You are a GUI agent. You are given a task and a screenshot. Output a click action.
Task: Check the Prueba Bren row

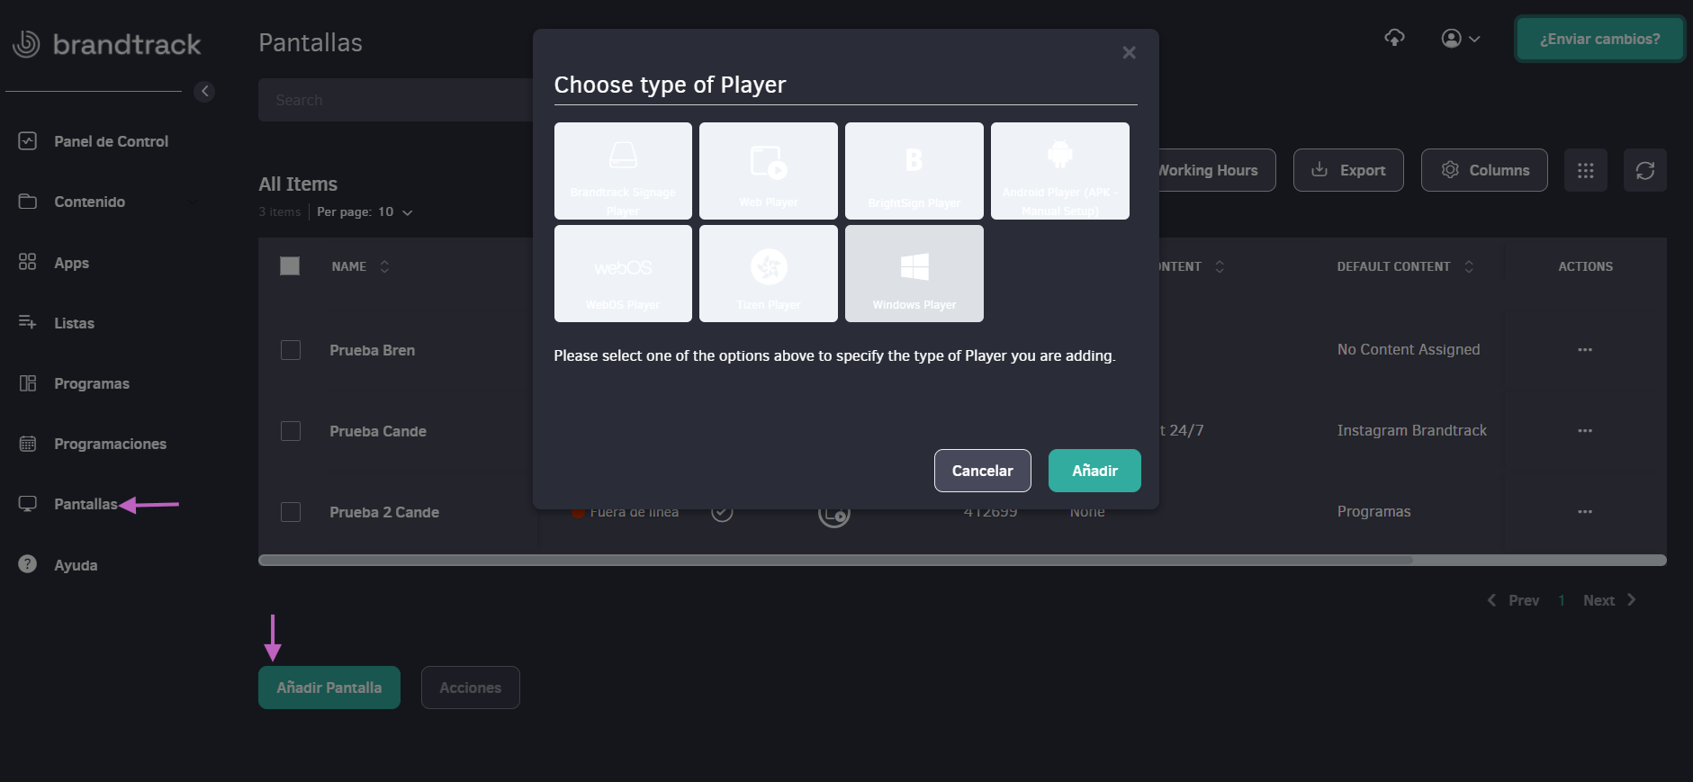click(x=291, y=350)
